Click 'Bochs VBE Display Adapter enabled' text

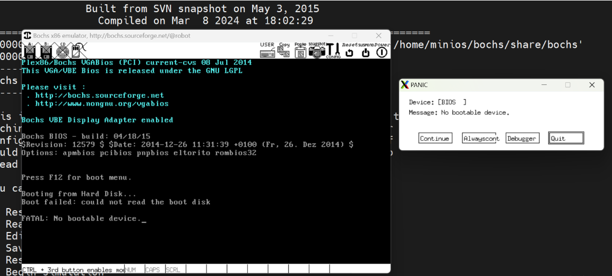tap(97, 120)
